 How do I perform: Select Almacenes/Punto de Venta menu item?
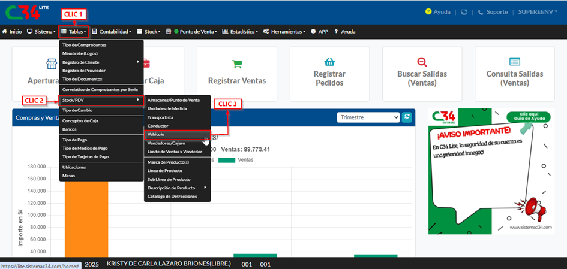pos(173,100)
